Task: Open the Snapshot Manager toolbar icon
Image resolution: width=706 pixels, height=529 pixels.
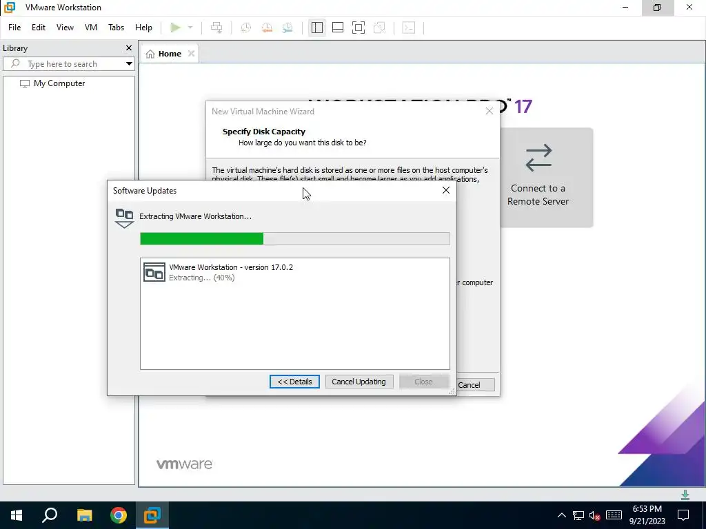Action: (x=288, y=28)
